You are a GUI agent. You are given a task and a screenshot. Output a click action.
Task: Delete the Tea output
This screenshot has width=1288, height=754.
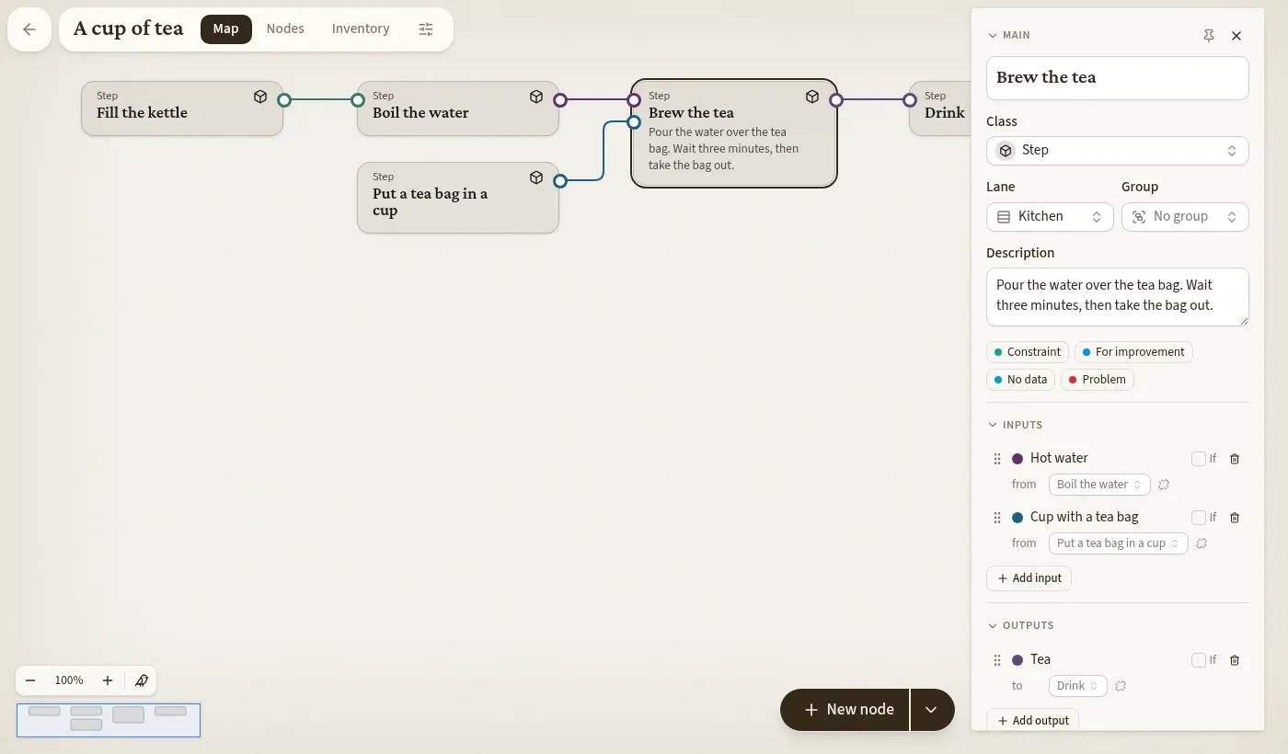tap(1235, 660)
